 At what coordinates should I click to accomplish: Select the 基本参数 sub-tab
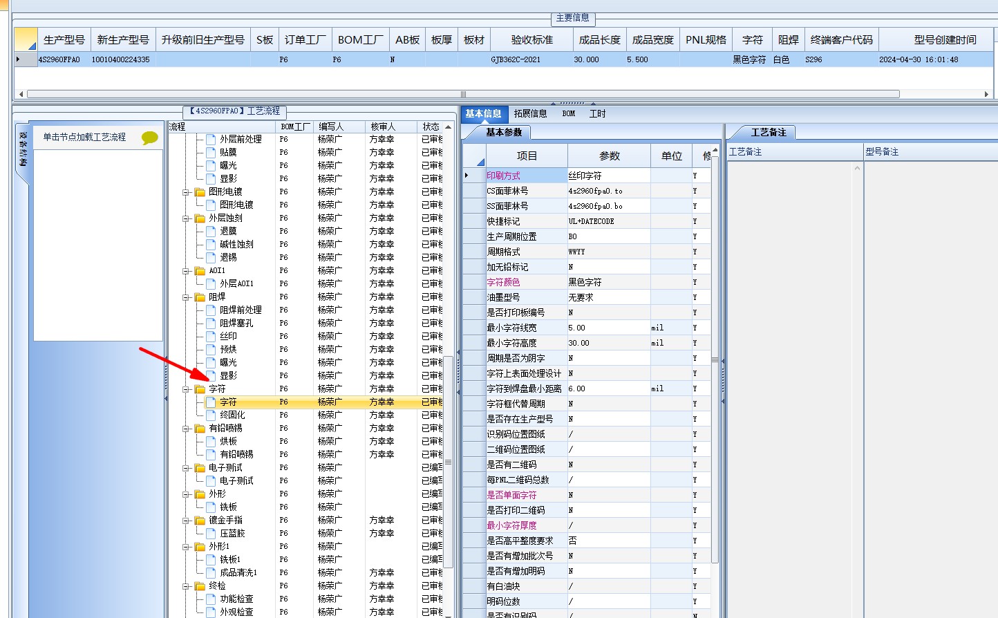503,132
